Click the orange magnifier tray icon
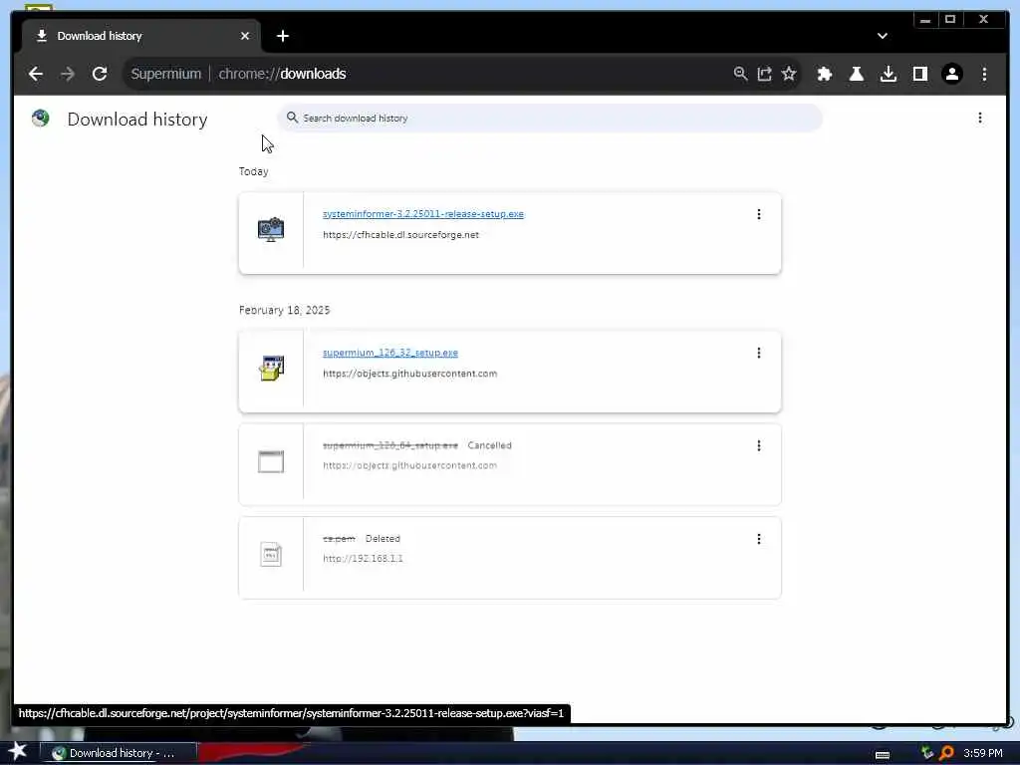Screen dimensions: 1020x765 pyautogui.click(x=946, y=753)
